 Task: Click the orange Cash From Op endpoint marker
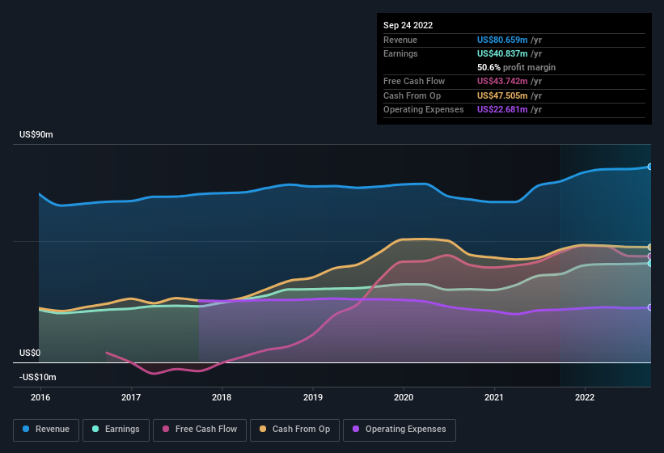click(x=649, y=248)
